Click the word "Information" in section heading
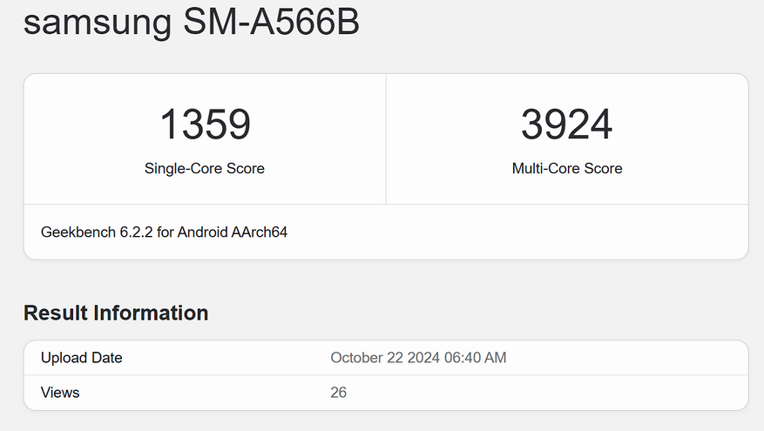This screenshot has width=764, height=431. click(x=150, y=313)
